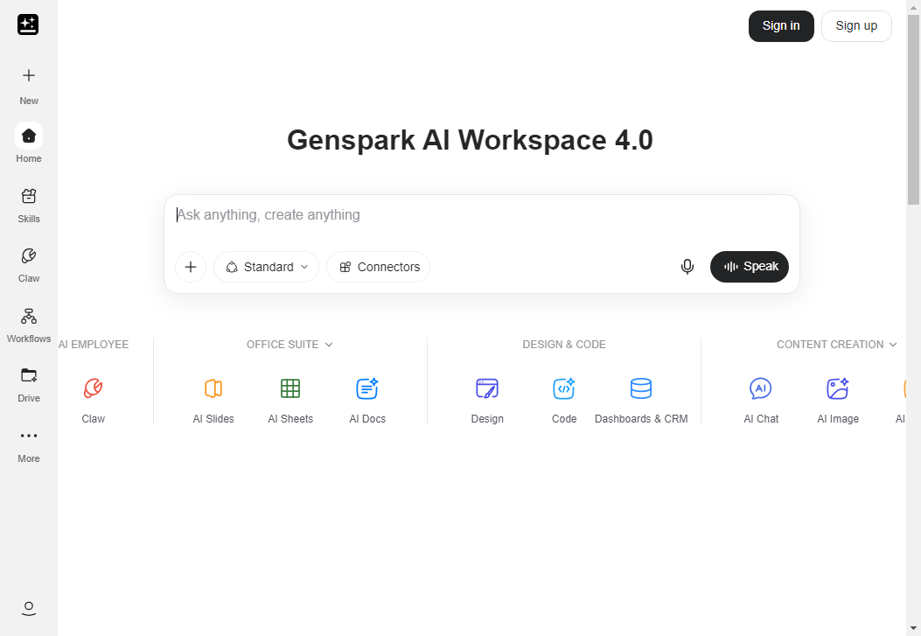Click the plus attachment button in the prompt box
This screenshot has width=921, height=636.
coord(191,267)
